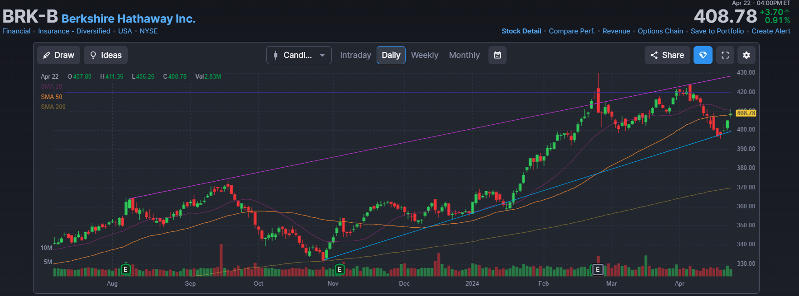Viewport: 799px width, 296px height.
Task: Click Save to Portfolio
Action: 717,31
